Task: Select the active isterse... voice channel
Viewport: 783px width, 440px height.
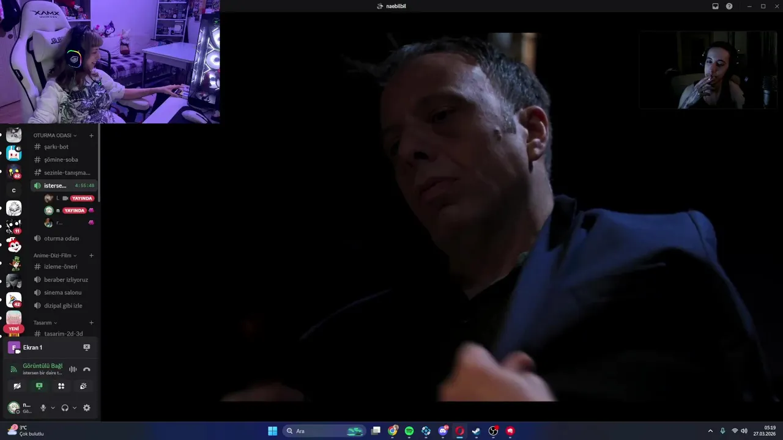Action: point(64,185)
